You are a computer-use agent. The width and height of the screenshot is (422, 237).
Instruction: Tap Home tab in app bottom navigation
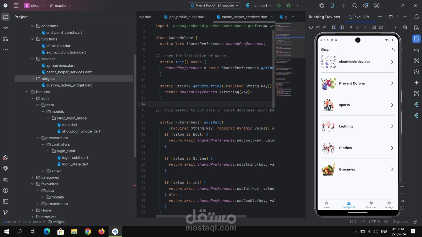(327, 205)
